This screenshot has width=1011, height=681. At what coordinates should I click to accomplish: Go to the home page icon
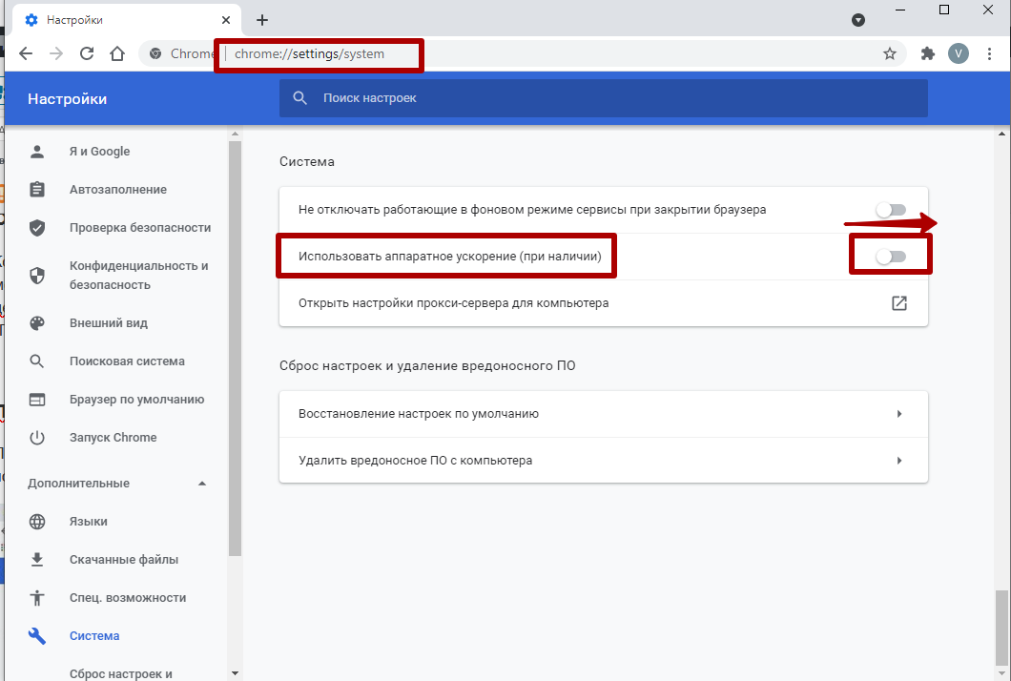pyautogui.click(x=117, y=53)
